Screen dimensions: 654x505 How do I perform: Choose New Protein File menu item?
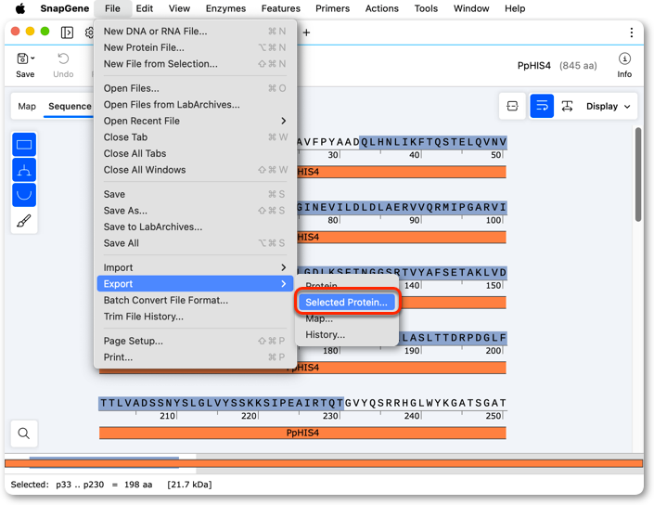195,47
